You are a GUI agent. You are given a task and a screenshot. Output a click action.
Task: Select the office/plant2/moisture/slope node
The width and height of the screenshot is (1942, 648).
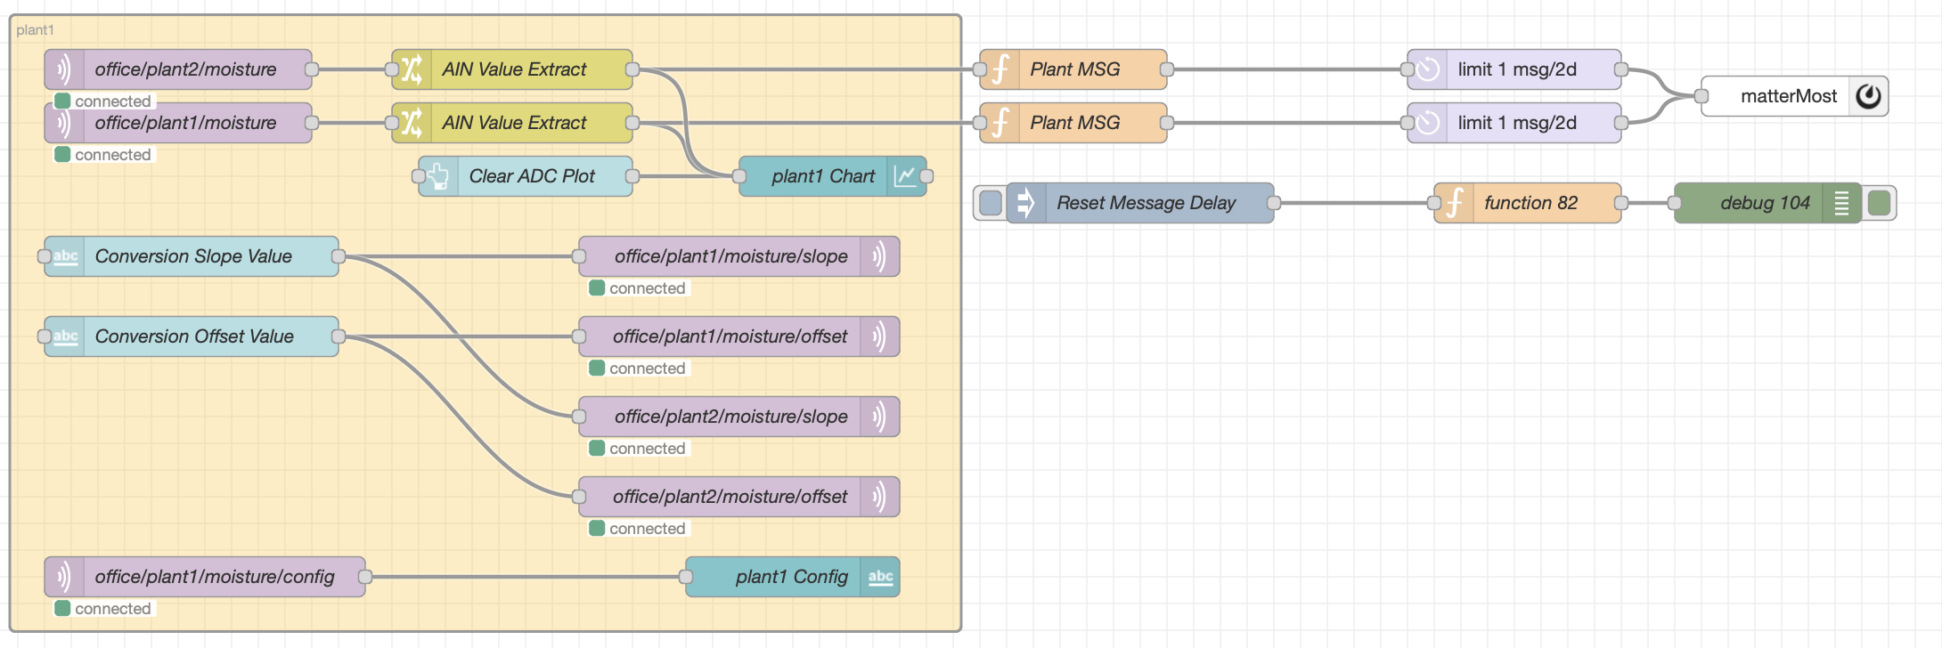click(730, 417)
